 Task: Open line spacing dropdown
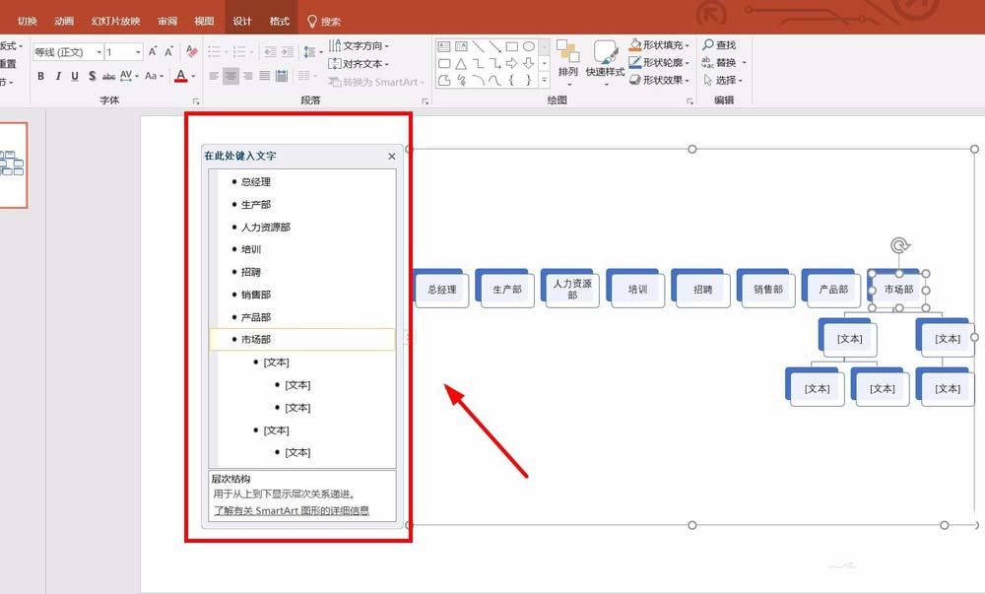click(x=311, y=51)
